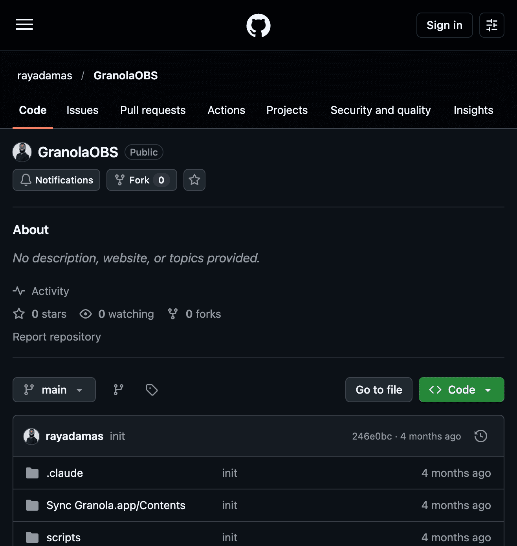
Task: Click the Notifications button
Action: [x=57, y=180]
